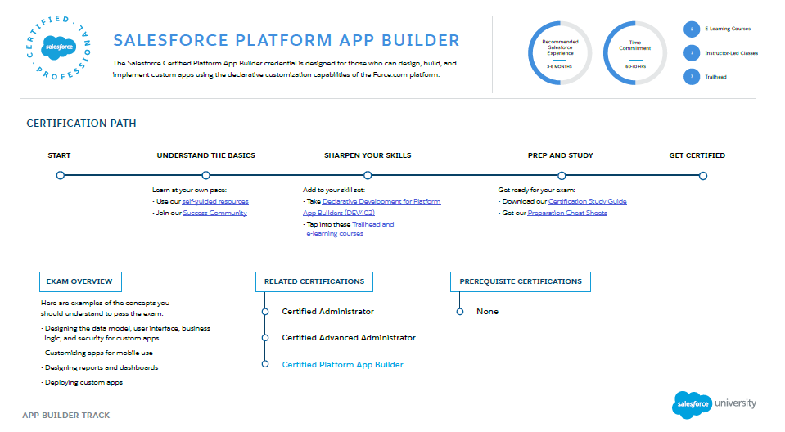Click the APP BUILDER TRACK footer text
The width and height of the screenshot is (785, 432).
[66, 416]
